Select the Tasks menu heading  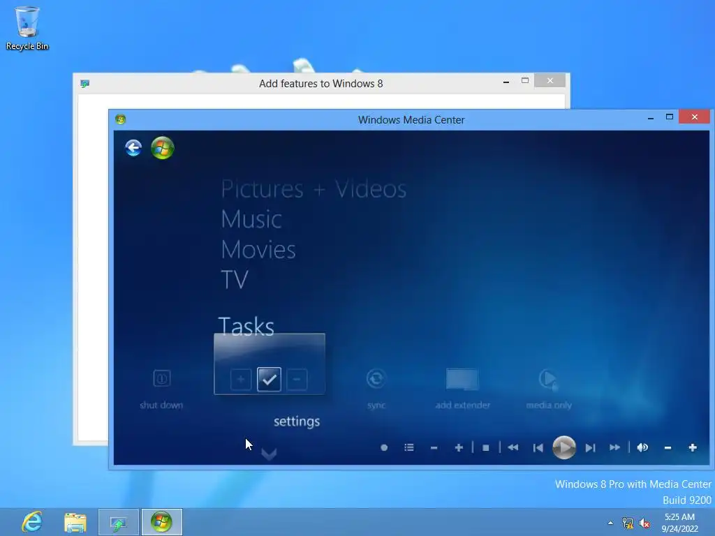(246, 327)
